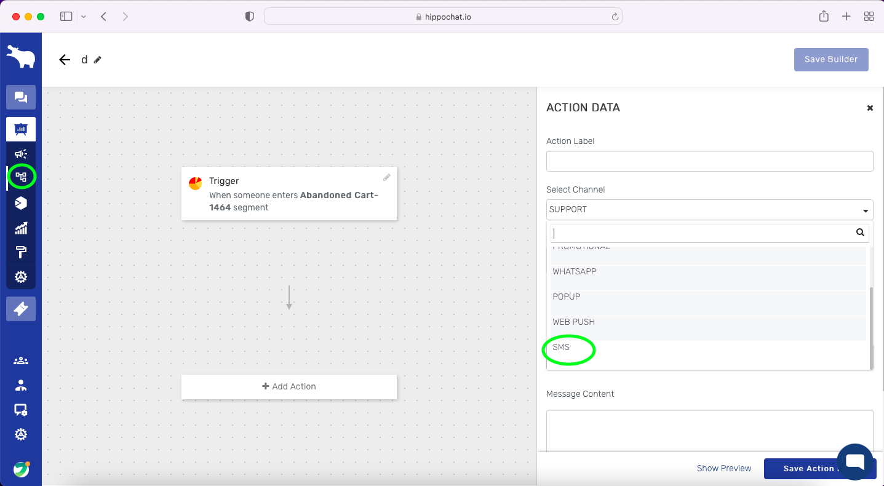Click the edit pencil on Trigger card
Image resolution: width=884 pixels, height=486 pixels.
(387, 177)
